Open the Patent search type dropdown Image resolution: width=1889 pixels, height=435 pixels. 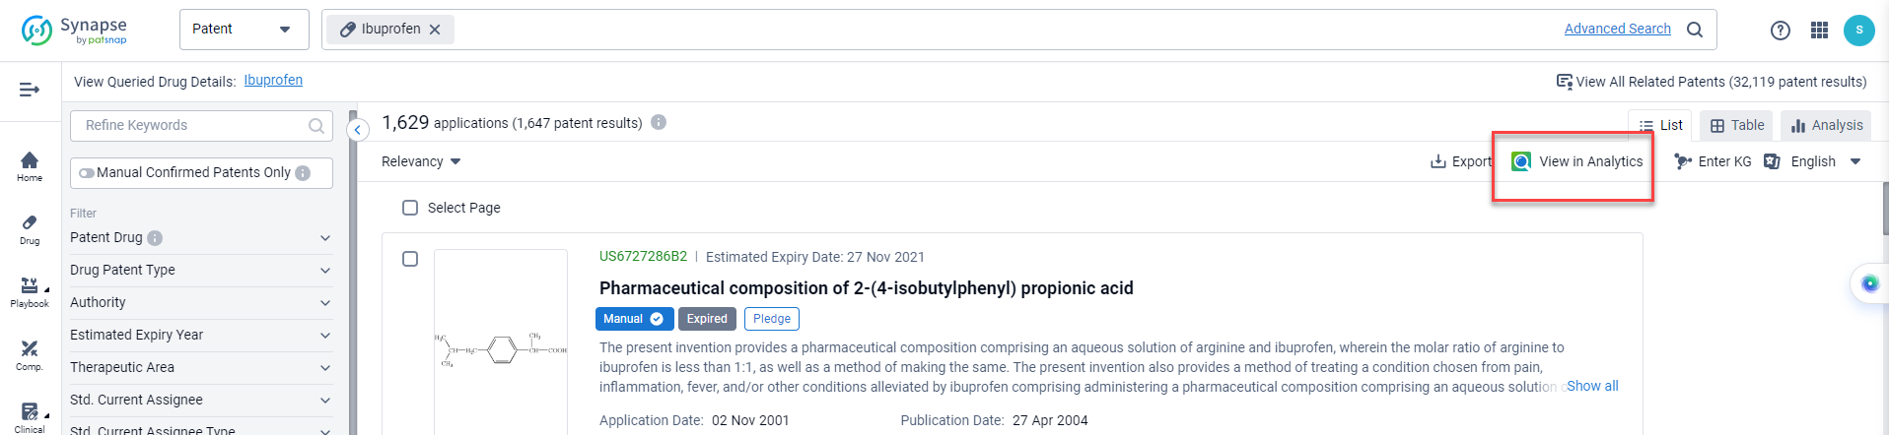[244, 30]
